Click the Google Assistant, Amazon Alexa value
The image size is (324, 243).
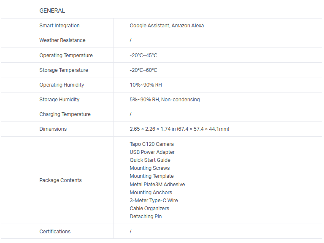(x=167, y=26)
